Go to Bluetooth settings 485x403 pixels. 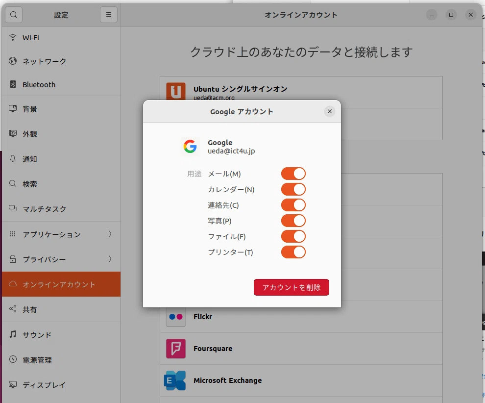(x=61, y=84)
